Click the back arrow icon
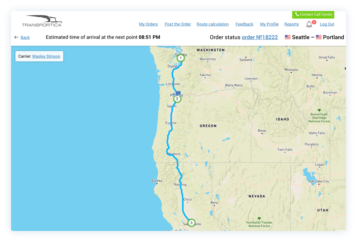The width and height of the screenshot is (357, 242). pos(16,37)
